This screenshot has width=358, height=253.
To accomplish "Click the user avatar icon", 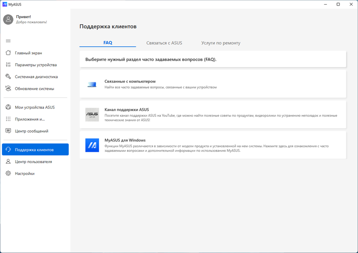I will tap(8, 19).
